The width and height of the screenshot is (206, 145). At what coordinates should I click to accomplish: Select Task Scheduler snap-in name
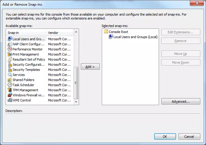click(x=23, y=85)
